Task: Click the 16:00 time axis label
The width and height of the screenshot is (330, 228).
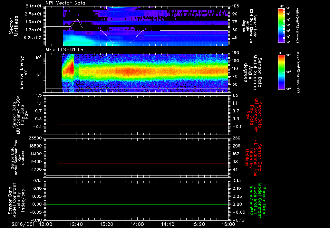Action: (228, 224)
